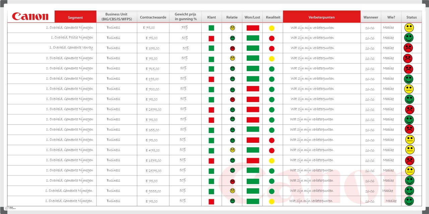This screenshot has height=214, width=429.
Task: Click the yellow Kwaliteit dot in E 1575,00 row
Action: (x=272, y=161)
